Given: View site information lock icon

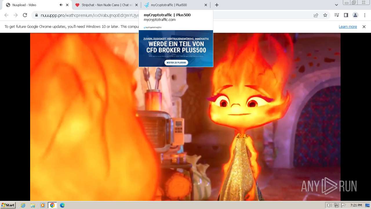Looking at the screenshot, I should point(36,15).
